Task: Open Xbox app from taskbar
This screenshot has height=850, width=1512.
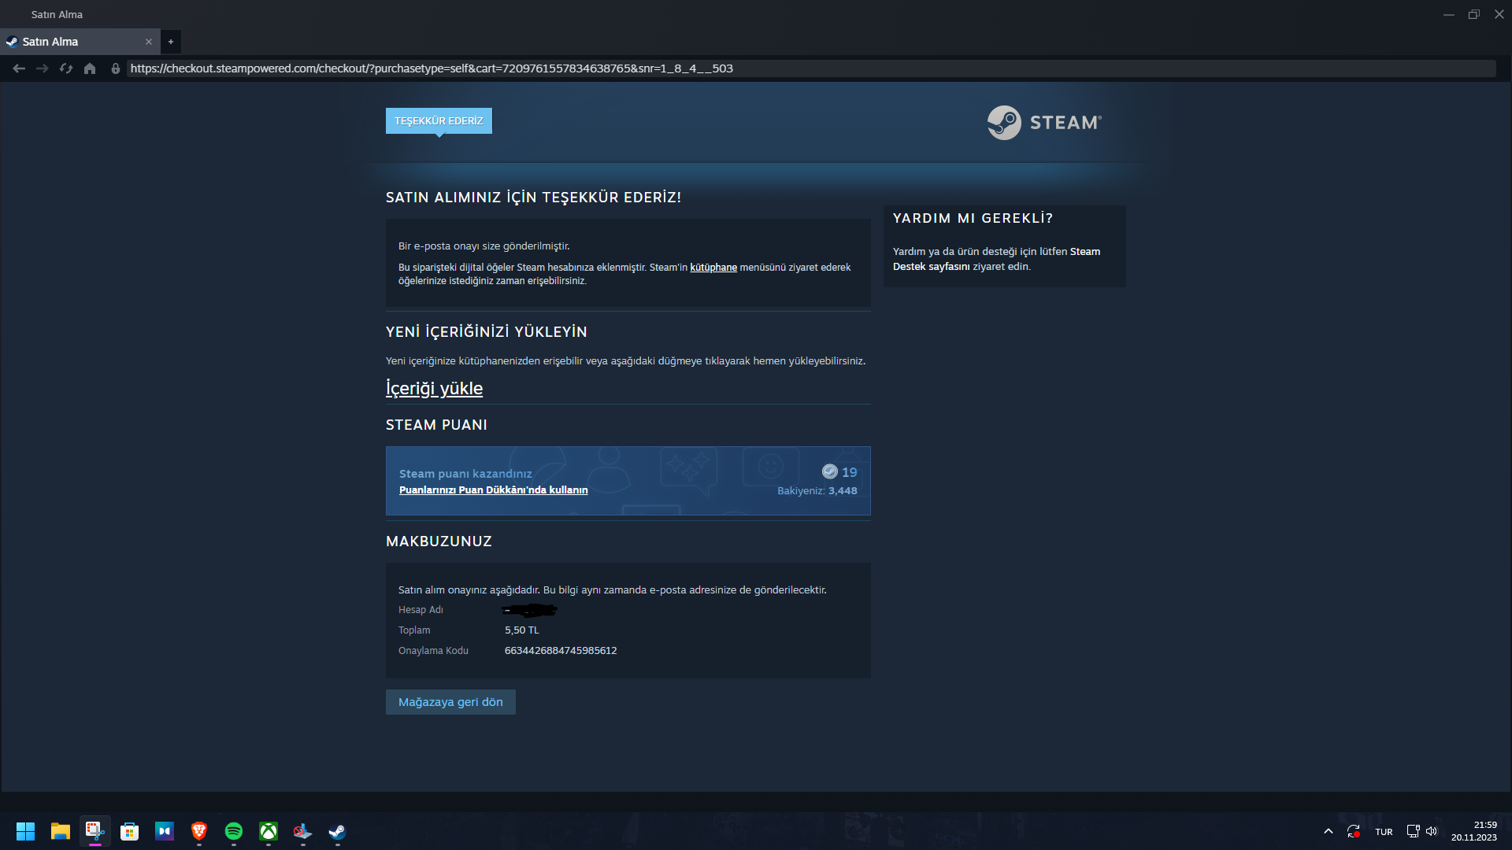Action: click(269, 831)
